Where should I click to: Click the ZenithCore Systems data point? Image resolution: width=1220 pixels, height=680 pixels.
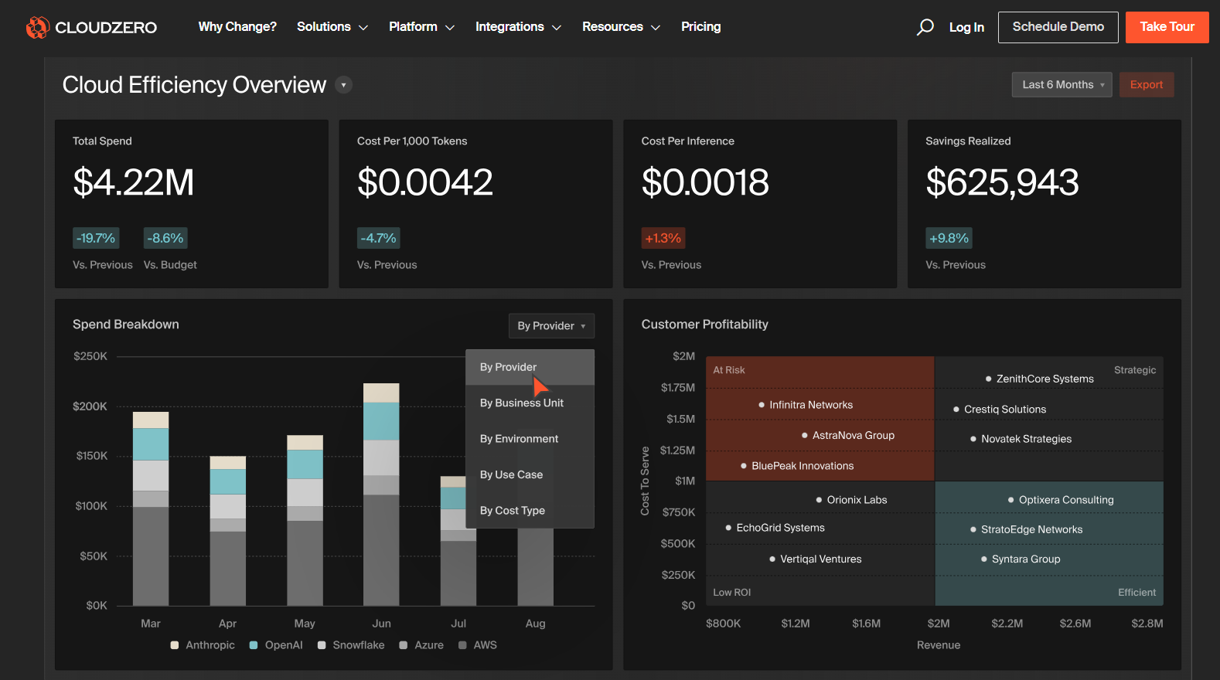click(988, 379)
